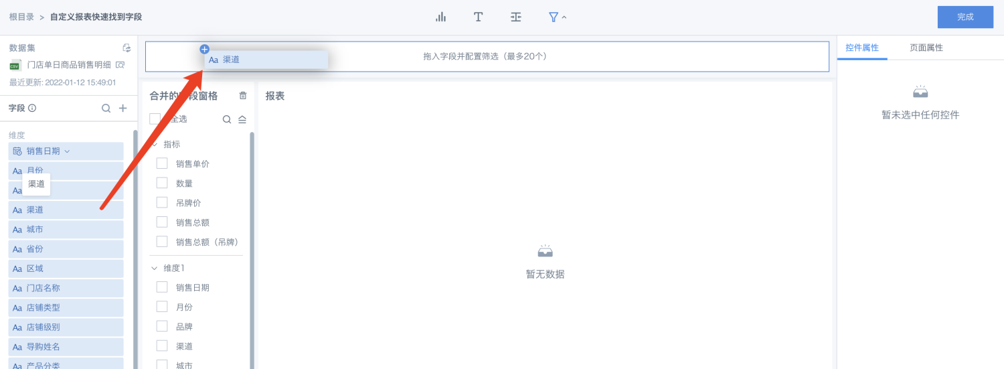Enable the 销售总额 checkbox
Viewport: 1004px width, 369px height.
tap(162, 222)
